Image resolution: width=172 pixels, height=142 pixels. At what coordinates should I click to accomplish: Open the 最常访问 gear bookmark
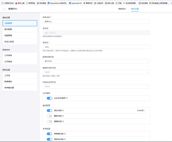(88, 3)
